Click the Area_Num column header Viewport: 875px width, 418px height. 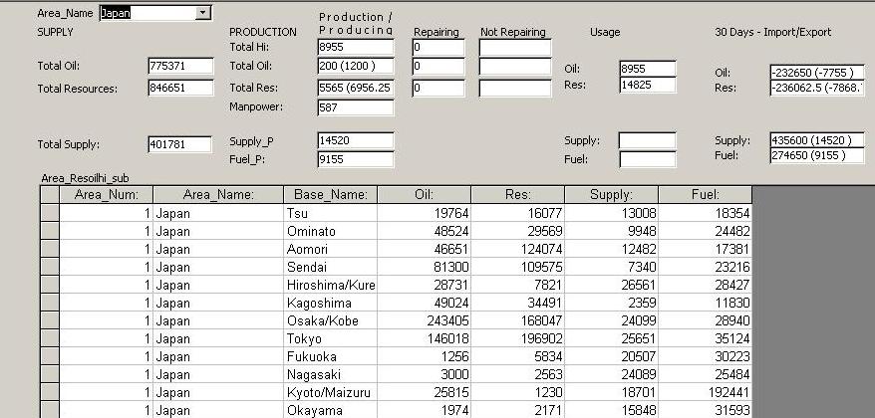[106, 194]
